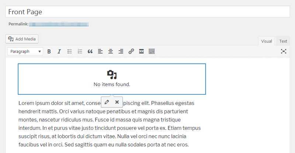
Task: Click the line starting 'suscipit risus, at lobortis'
Action: pos(103,136)
